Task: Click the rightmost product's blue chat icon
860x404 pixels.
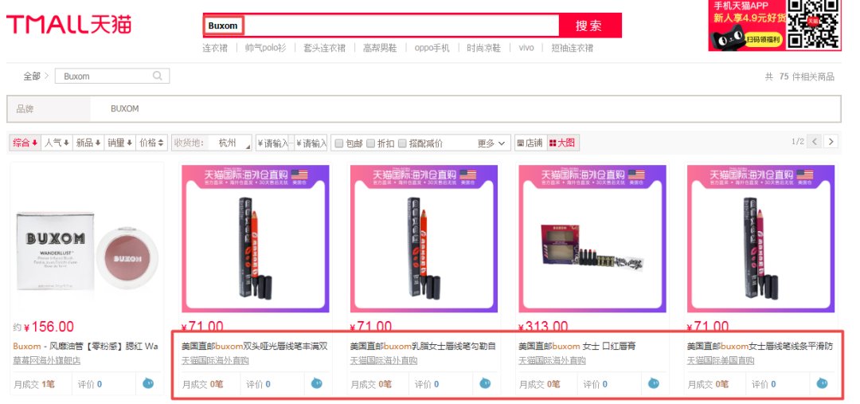Action: [822, 384]
